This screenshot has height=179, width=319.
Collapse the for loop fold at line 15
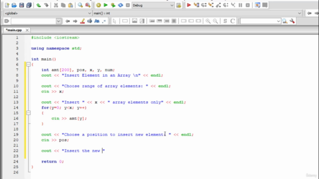point(28,113)
